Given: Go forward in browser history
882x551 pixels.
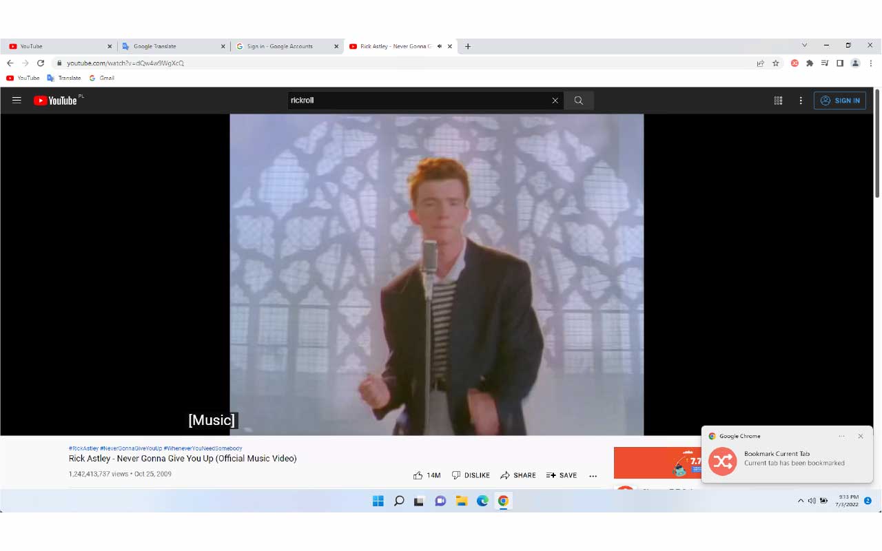Looking at the screenshot, I should tap(25, 63).
